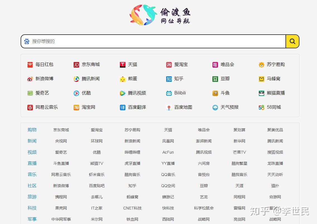317x224 pixels.
Task: Open the 科学松鼠会 link
Action: [x=204, y=208]
